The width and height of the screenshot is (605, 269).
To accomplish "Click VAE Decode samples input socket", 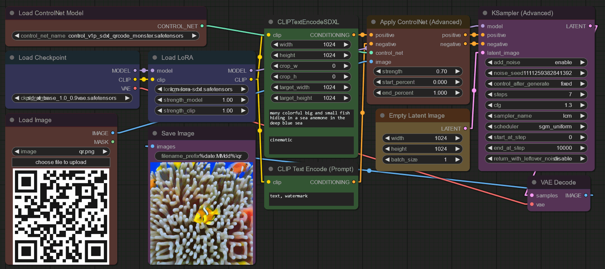I will [532, 195].
